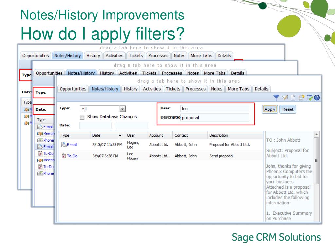Click the calendar with green checkmark icon
This screenshot has width=335, height=251.
click(x=309, y=98)
